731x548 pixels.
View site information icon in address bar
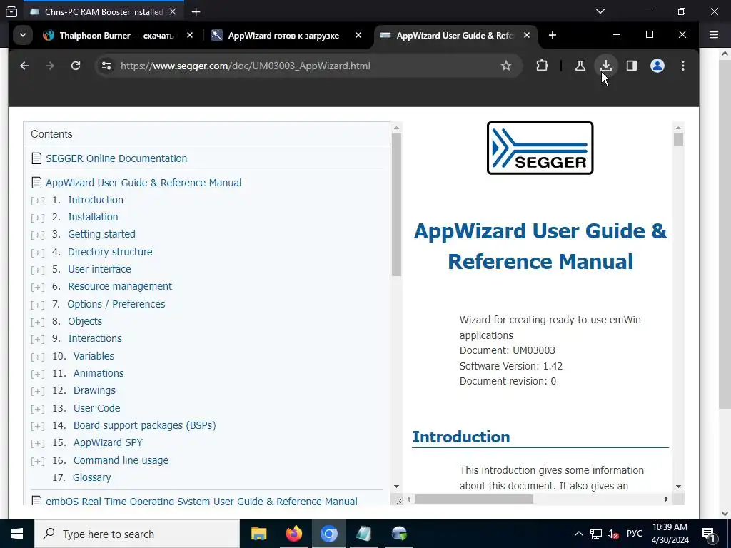106,66
